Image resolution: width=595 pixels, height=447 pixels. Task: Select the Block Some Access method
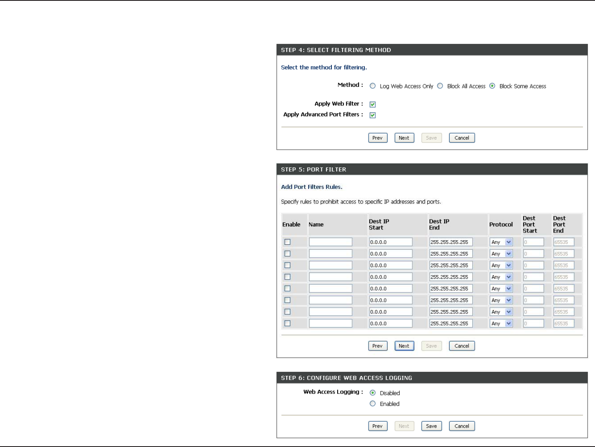[x=492, y=86]
